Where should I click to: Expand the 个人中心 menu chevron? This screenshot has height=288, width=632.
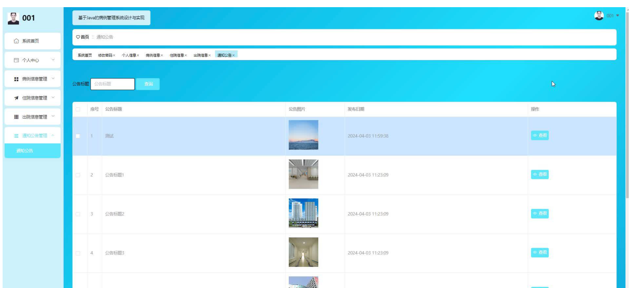click(x=53, y=60)
